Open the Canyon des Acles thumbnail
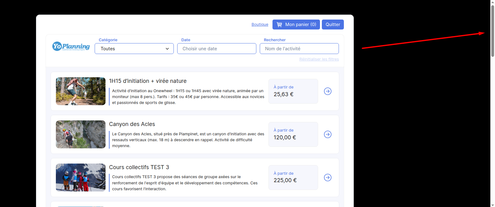 click(81, 134)
